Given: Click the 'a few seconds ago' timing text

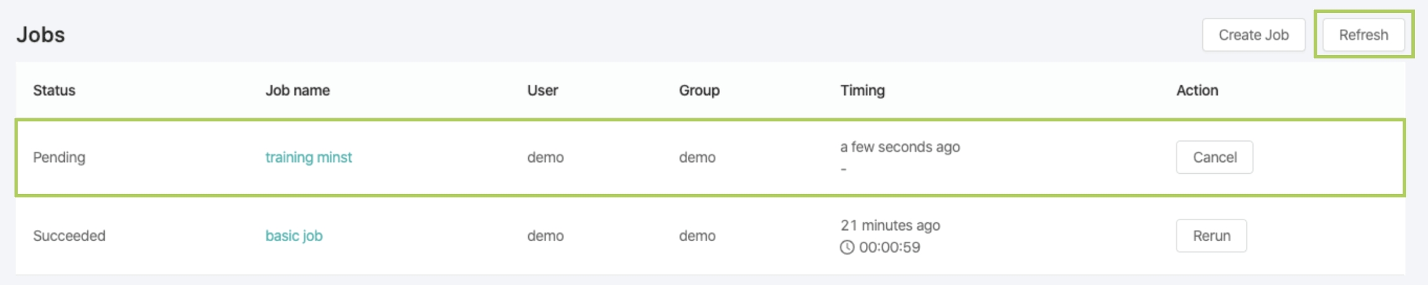Looking at the screenshot, I should point(900,147).
